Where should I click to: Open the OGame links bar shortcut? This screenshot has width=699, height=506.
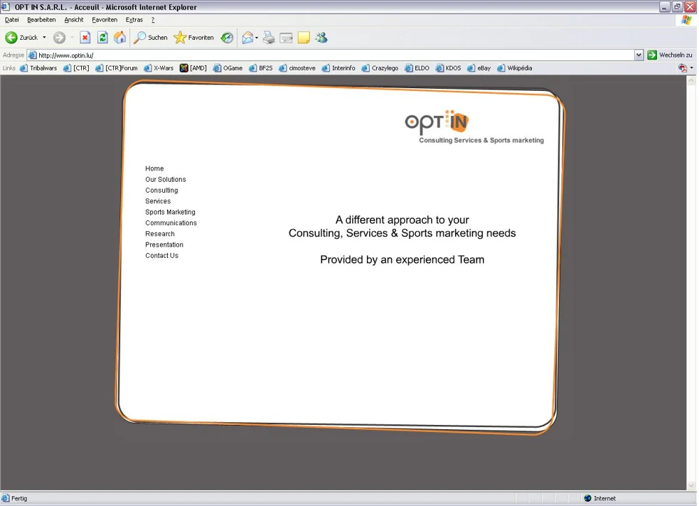pyautogui.click(x=228, y=68)
